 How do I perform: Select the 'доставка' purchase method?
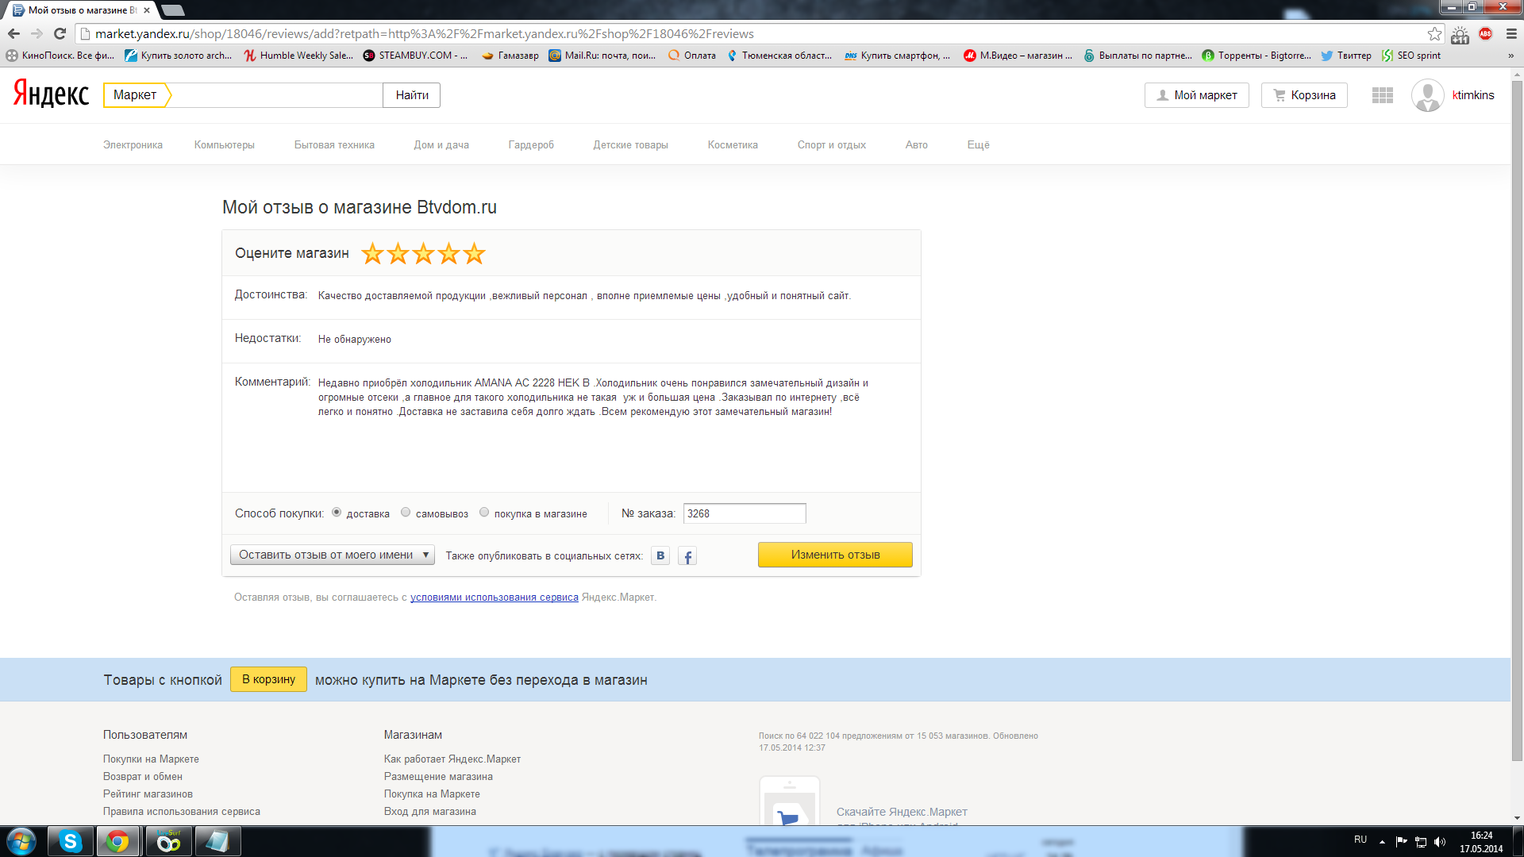[x=337, y=513]
